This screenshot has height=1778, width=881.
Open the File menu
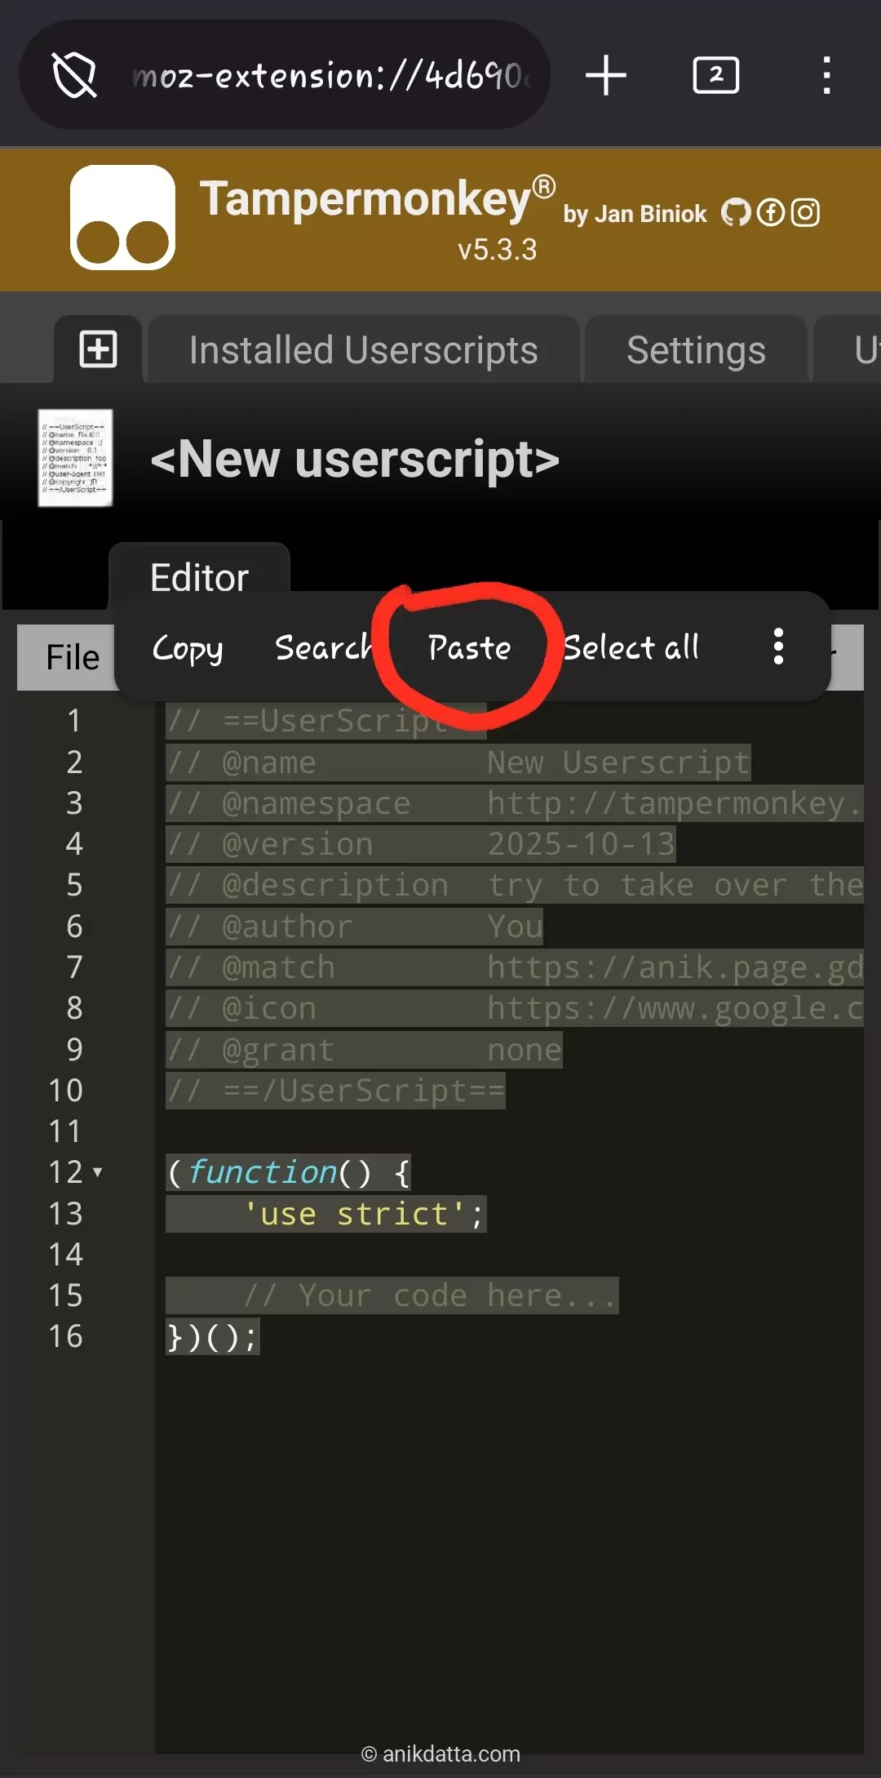[72, 657]
